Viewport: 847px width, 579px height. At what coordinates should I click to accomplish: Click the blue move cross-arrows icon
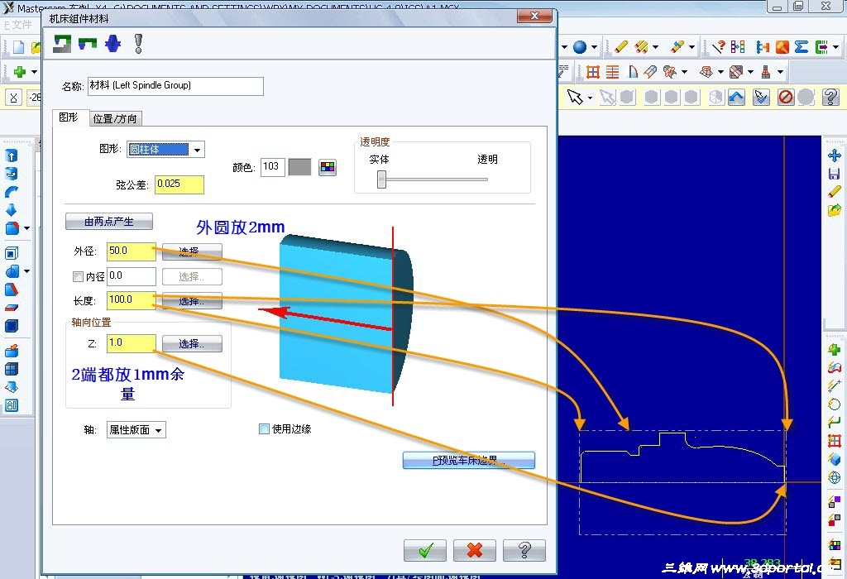tap(834, 156)
